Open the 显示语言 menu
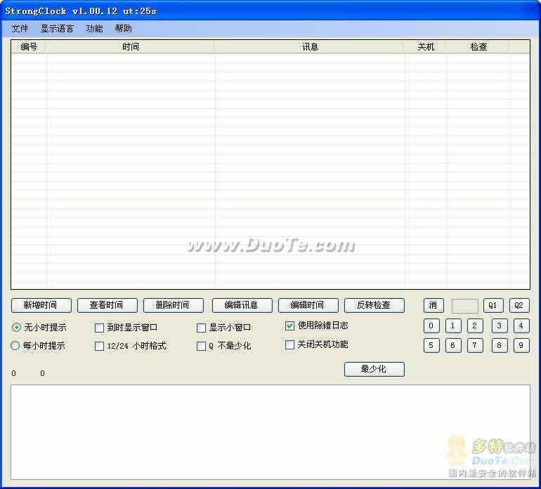Screen dimensions: 541x489 pyautogui.click(x=57, y=29)
